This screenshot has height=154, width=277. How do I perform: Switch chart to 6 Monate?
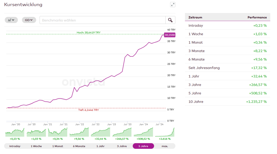point(79,146)
